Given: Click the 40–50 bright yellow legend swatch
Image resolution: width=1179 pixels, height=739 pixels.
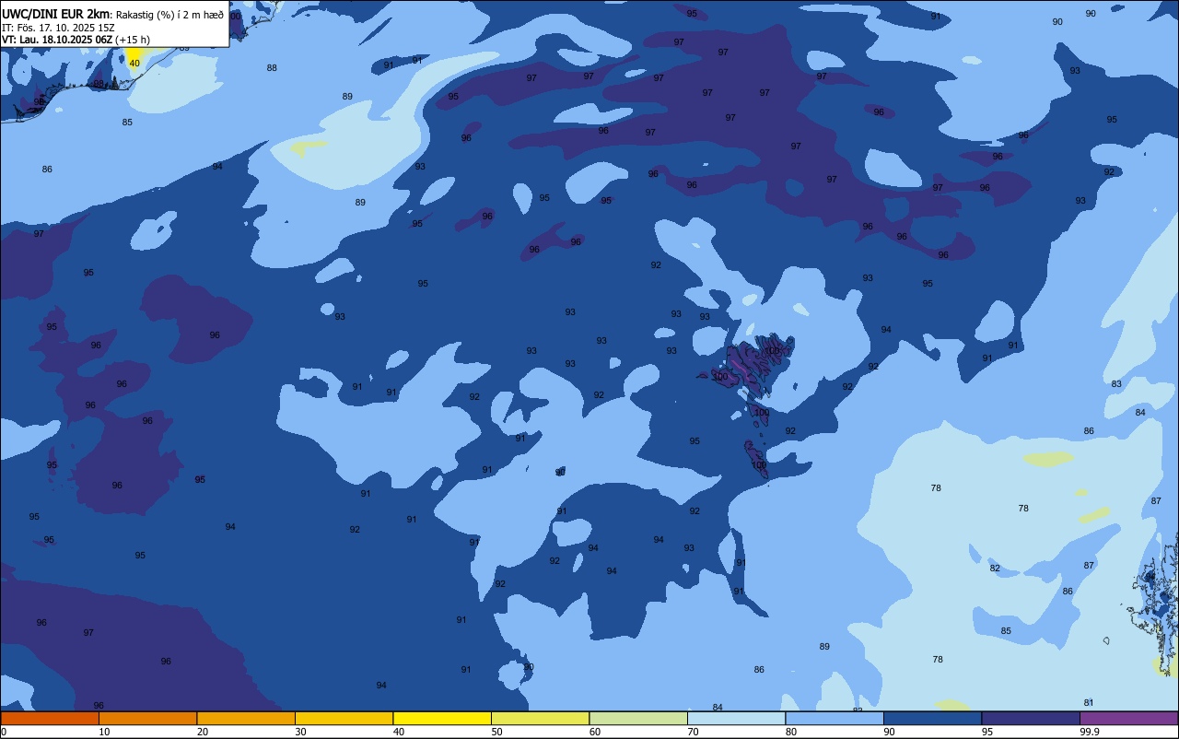Looking at the screenshot, I should pos(442,718).
